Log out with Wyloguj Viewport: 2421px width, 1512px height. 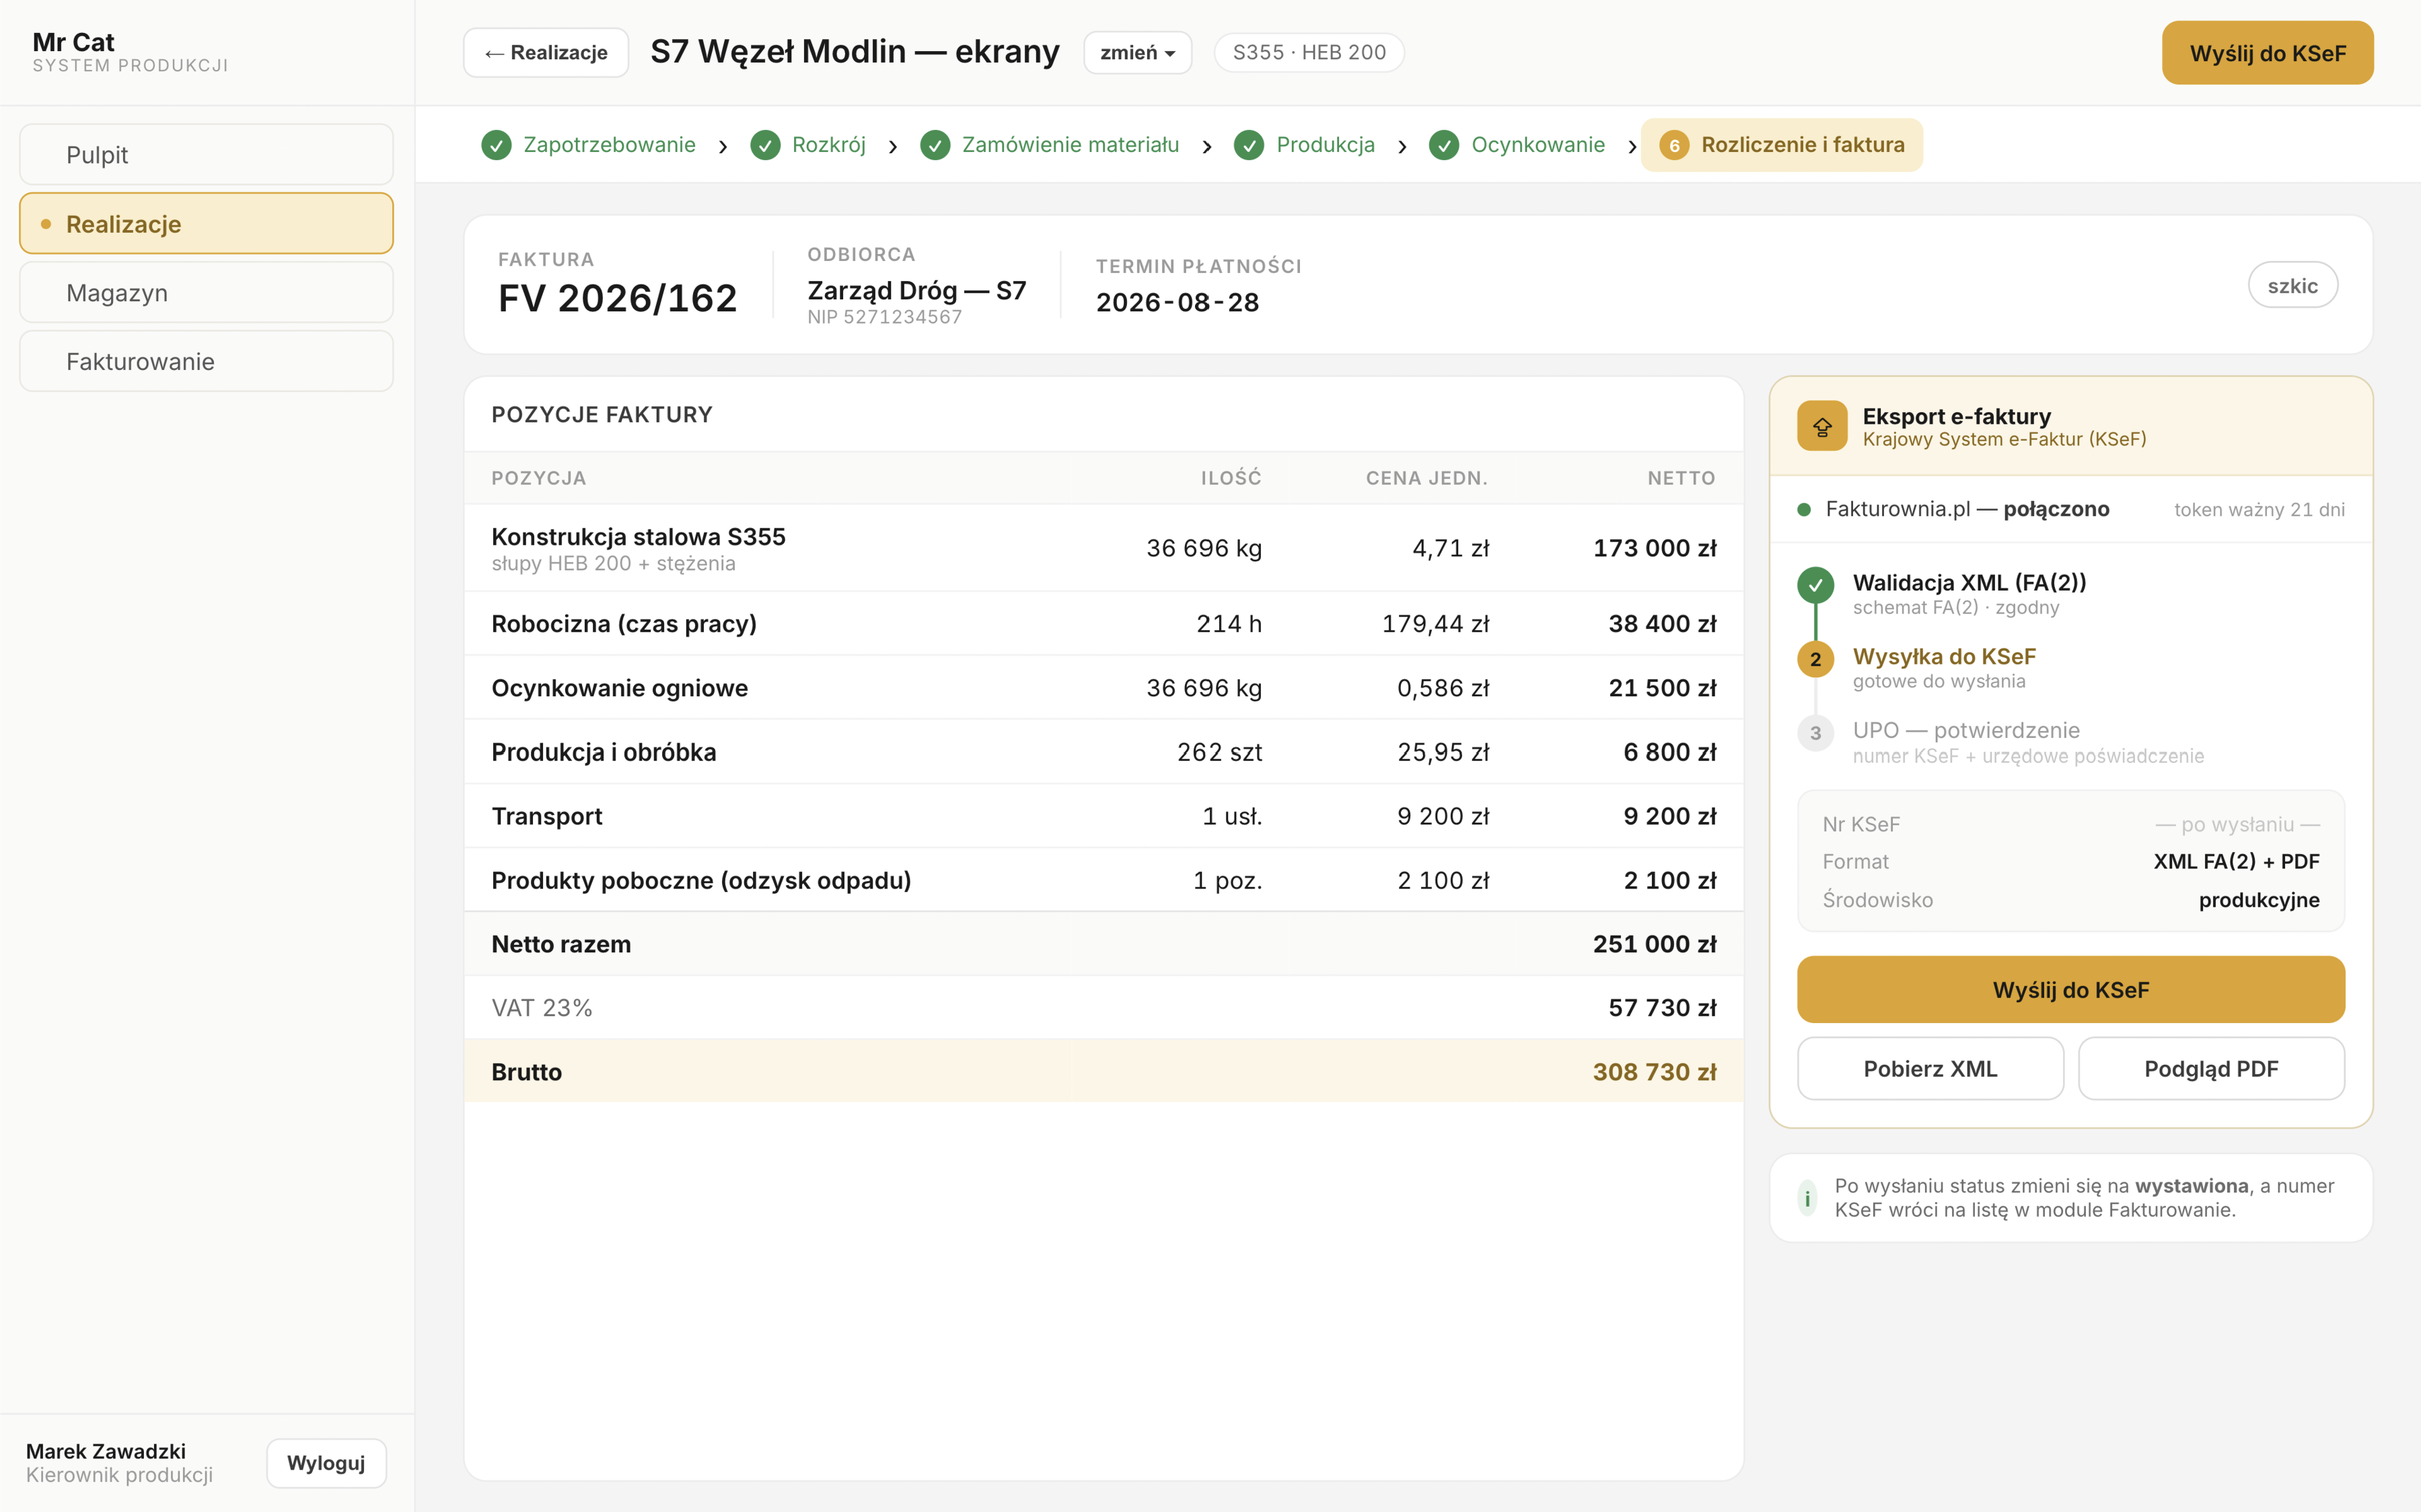click(326, 1463)
